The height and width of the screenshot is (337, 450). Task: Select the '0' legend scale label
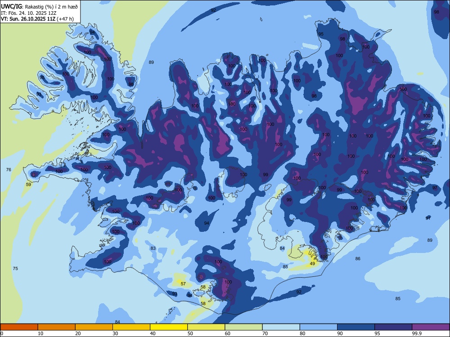pos(2,333)
